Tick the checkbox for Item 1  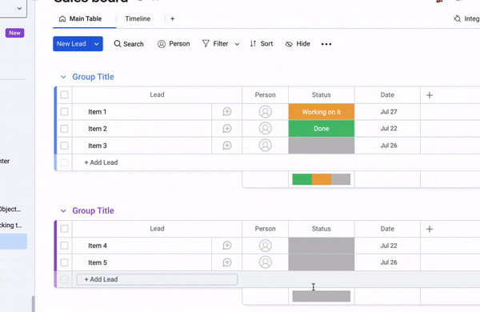tap(64, 112)
